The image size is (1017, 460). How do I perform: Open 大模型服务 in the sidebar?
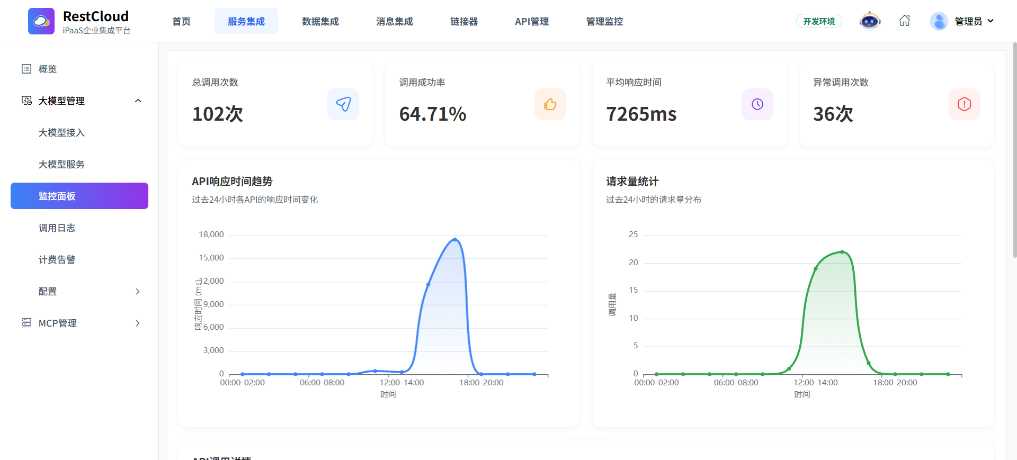[61, 164]
